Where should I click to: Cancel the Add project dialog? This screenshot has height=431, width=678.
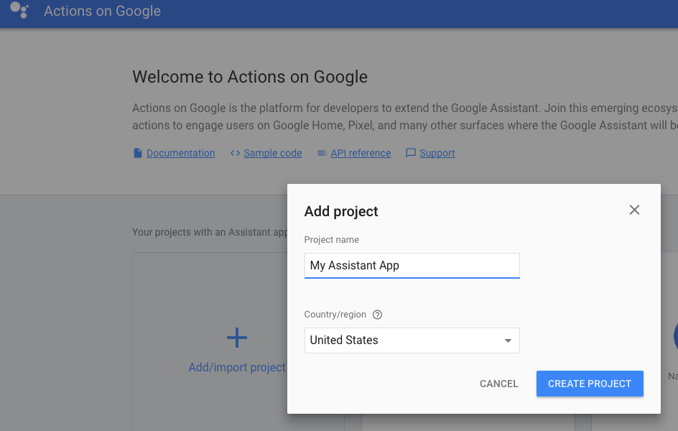click(x=498, y=383)
